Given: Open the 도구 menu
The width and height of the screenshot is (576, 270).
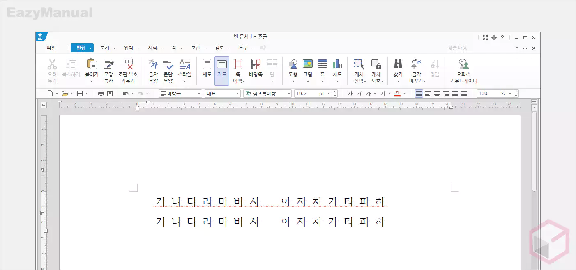Looking at the screenshot, I should pos(242,47).
